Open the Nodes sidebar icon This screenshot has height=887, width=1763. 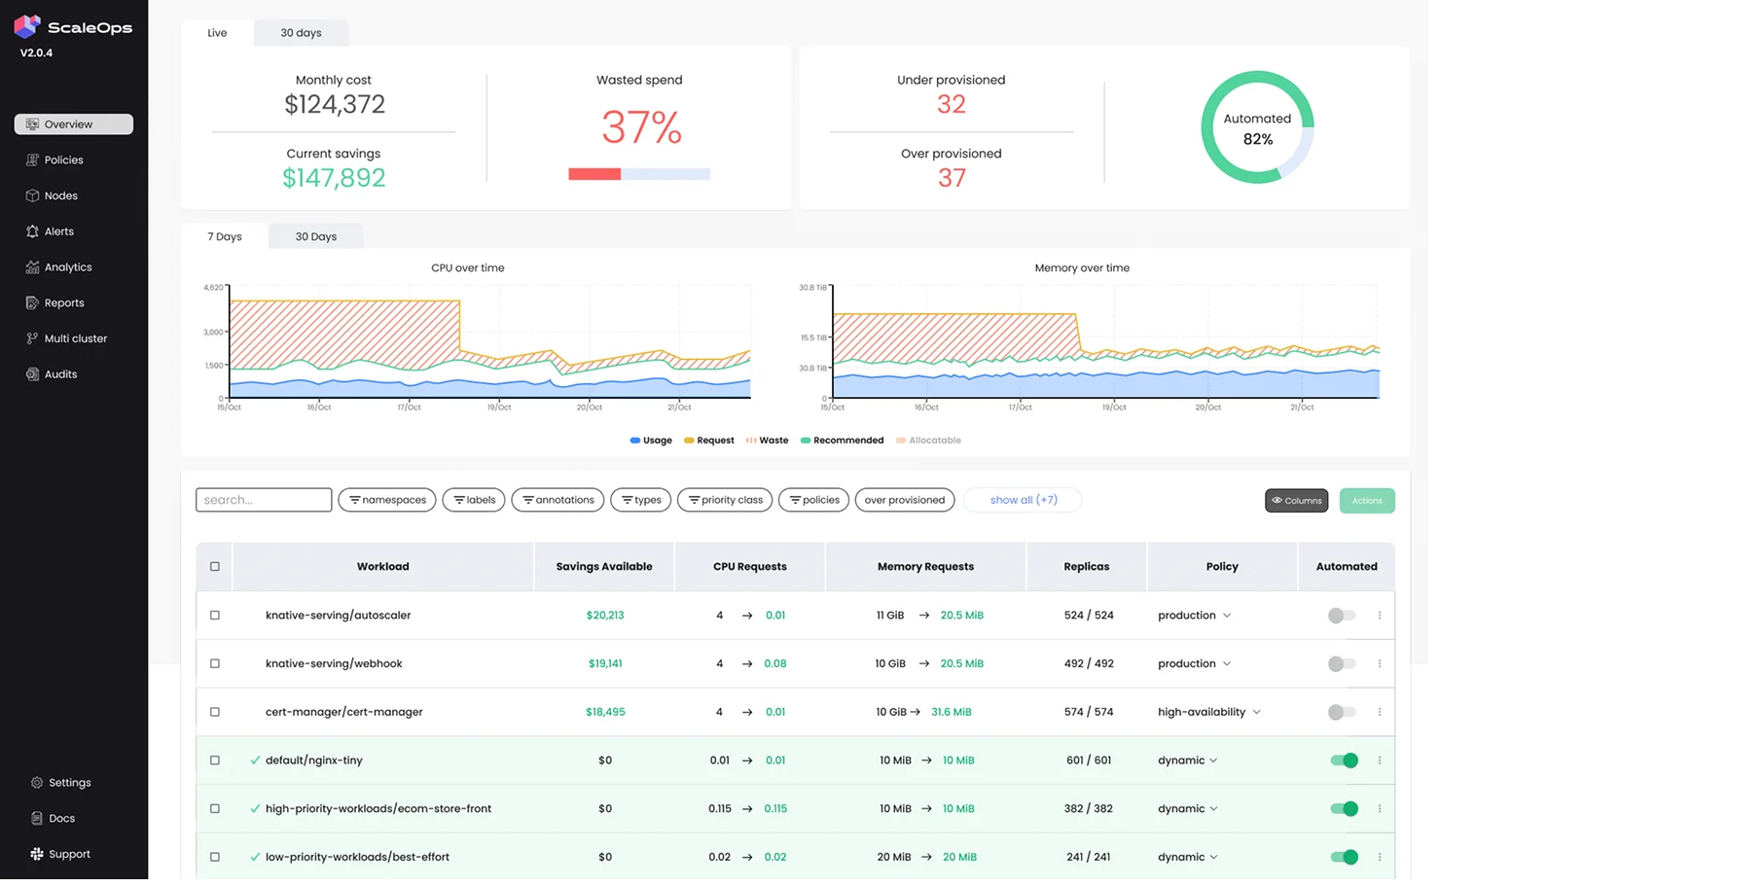32,196
